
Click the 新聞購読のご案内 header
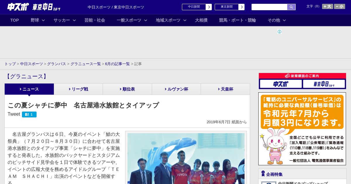(302, 76)
